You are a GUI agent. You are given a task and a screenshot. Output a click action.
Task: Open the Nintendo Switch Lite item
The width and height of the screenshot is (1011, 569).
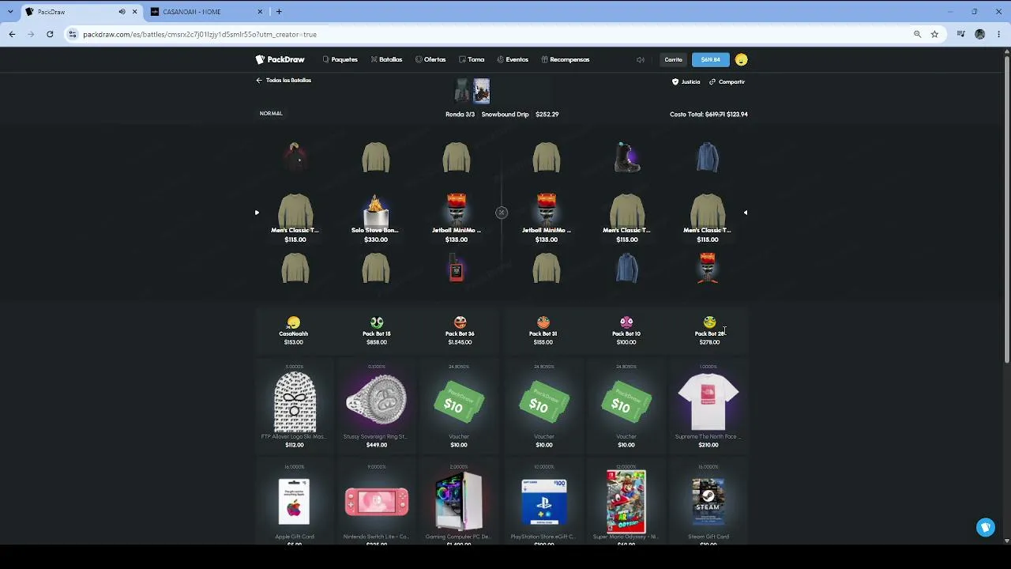click(377, 503)
